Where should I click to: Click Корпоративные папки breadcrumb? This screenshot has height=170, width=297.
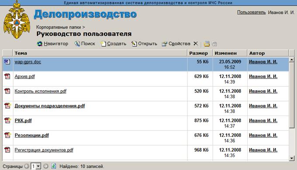pos(59,27)
